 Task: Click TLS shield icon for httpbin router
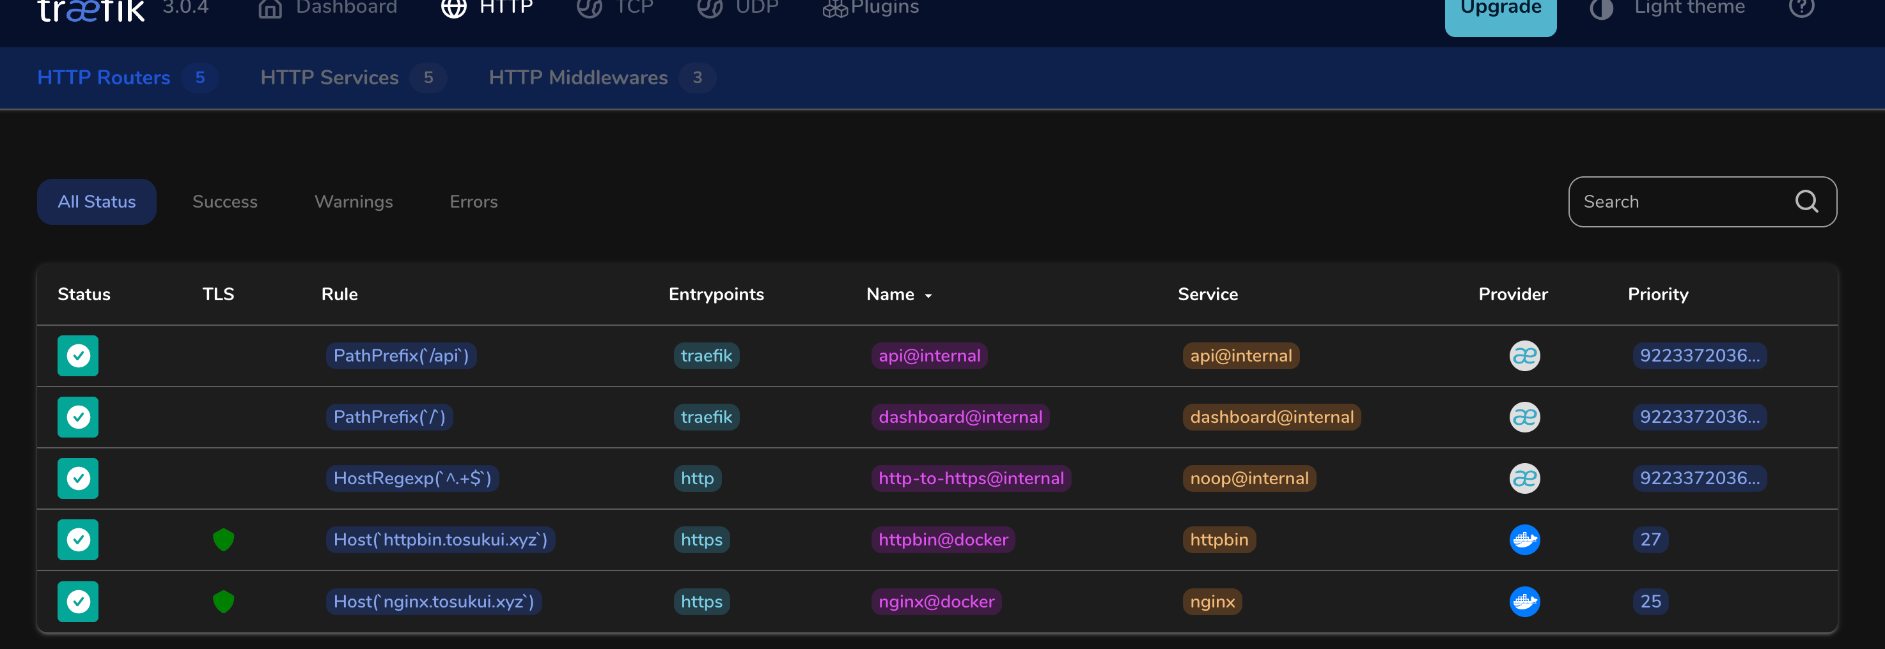[x=223, y=539]
